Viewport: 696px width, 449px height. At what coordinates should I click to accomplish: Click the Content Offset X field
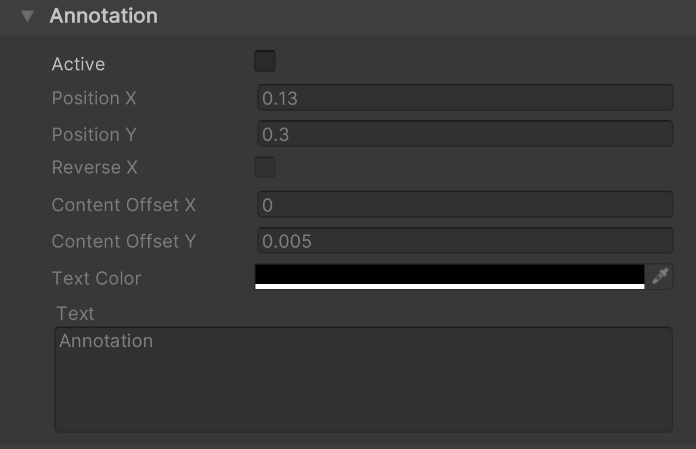point(465,204)
